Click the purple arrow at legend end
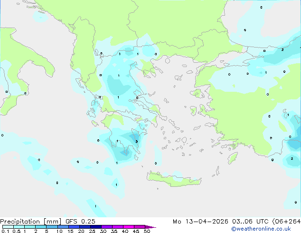 [x=150, y=227]
